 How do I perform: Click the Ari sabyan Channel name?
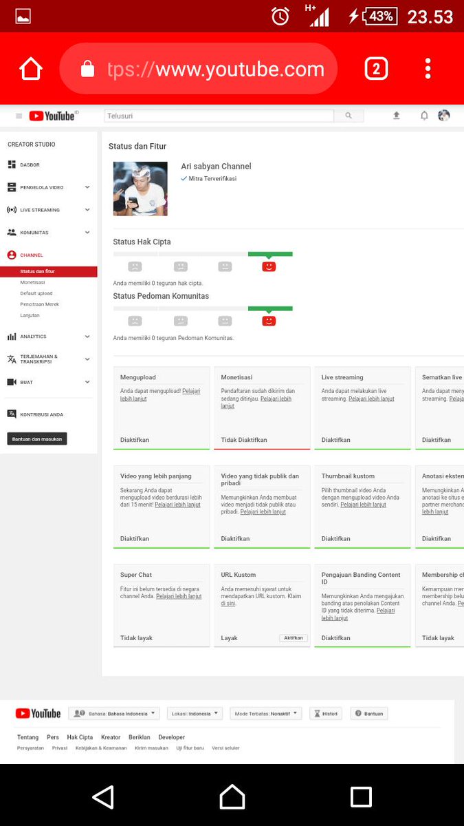click(216, 166)
